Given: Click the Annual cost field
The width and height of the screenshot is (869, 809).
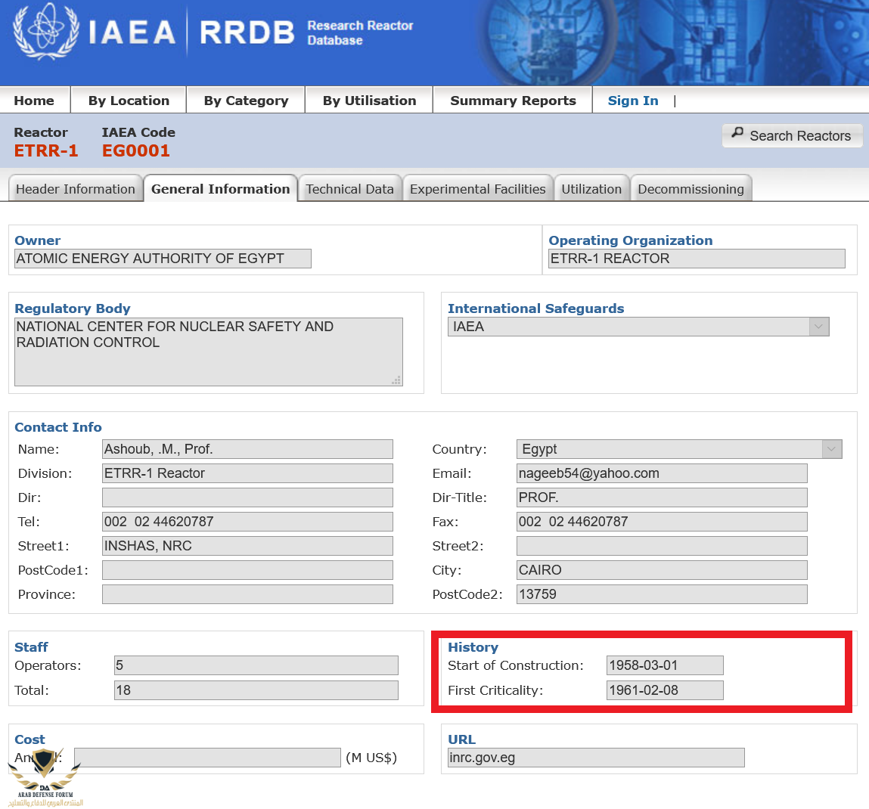Looking at the screenshot, I should coord(207,758).
